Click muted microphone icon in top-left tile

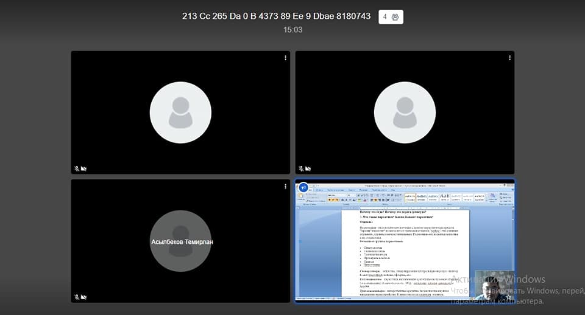[x=77, y=168]
